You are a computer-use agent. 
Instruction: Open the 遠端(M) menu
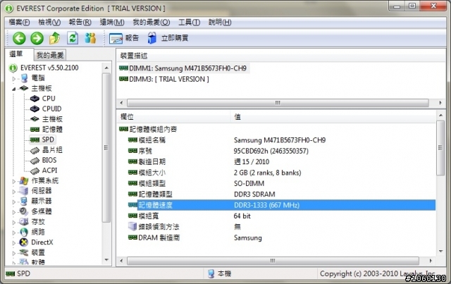[x=112, y=22]
